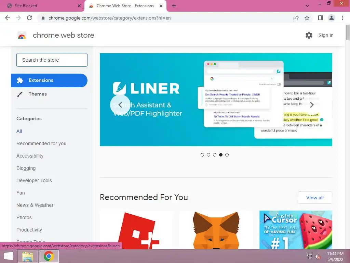Viewport: 350px width, 263px height.
Task: Click Sign in
Action: click(326, 35)
